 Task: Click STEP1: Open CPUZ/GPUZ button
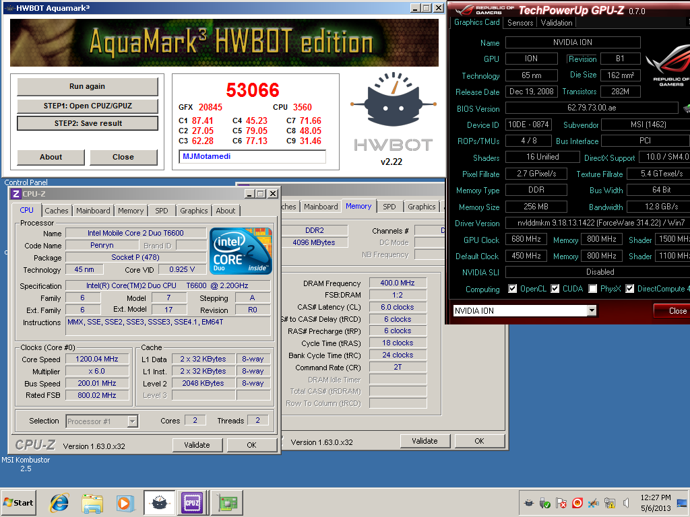pyautogui.click(x=88, y=106)
